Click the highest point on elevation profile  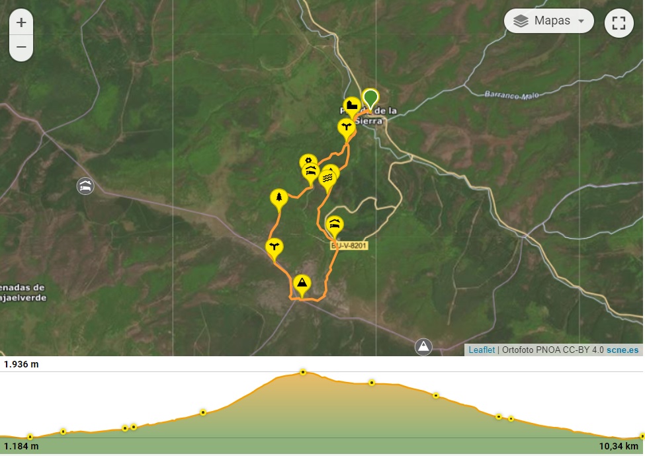tap(303, 372)
